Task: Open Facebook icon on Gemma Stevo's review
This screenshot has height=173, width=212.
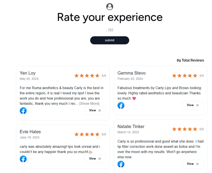Action: pyautogui.click(x=121, y=105)
